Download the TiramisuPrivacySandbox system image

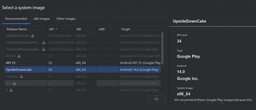click(x=44, y=49)
